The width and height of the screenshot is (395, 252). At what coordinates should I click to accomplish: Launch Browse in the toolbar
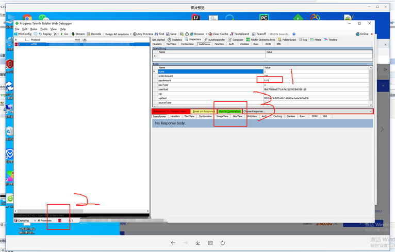(x=197, y=34)
